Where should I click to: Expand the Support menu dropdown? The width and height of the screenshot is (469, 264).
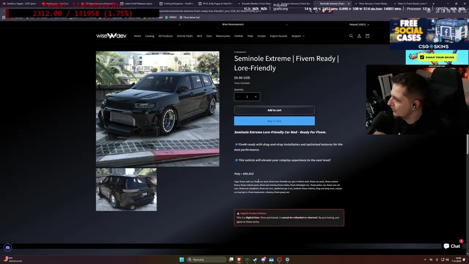298,36
